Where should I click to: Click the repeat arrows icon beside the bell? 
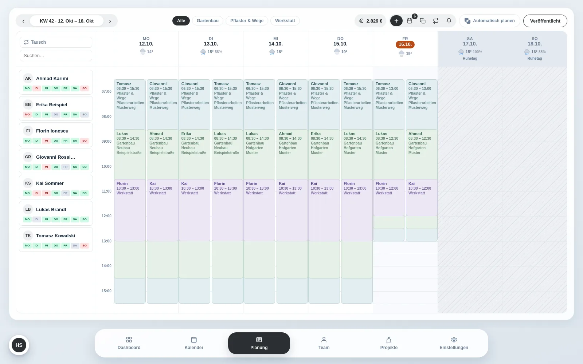(x=436, y=21)
